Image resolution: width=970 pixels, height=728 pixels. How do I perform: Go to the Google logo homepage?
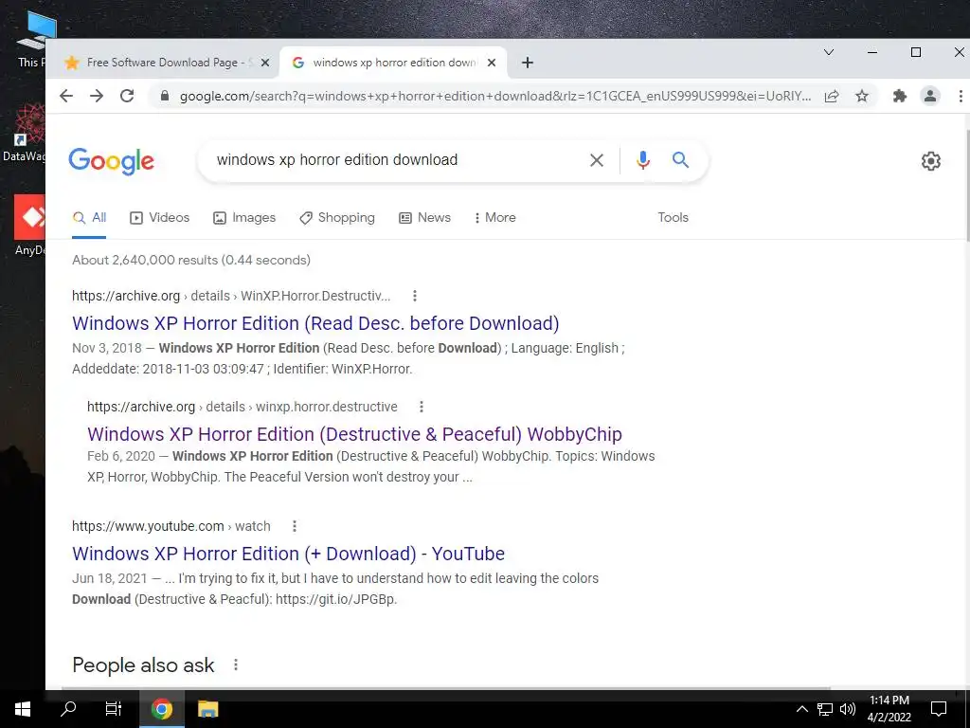(112, 161)
